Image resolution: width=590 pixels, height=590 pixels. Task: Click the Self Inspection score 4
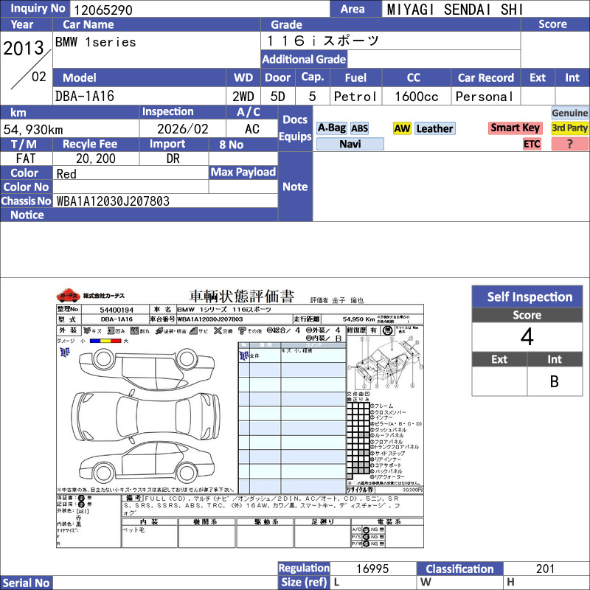pos(527,337)
